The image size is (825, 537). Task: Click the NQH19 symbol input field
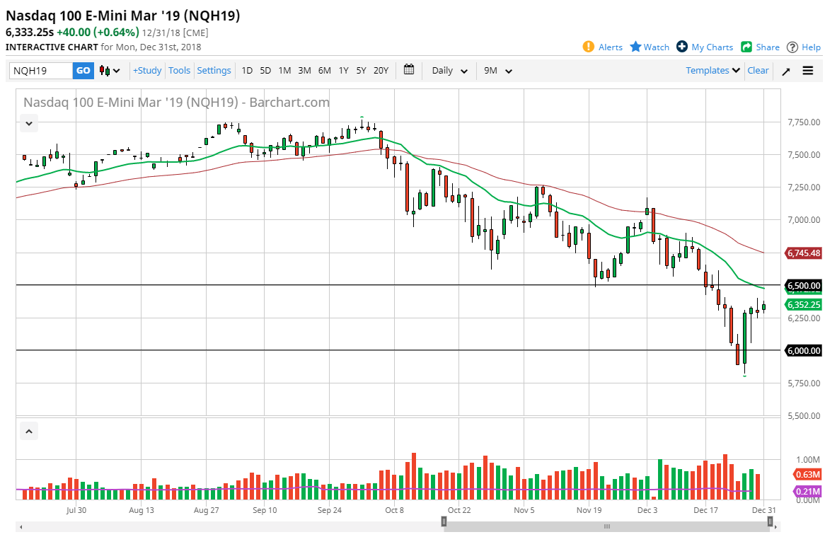point(39,71)
